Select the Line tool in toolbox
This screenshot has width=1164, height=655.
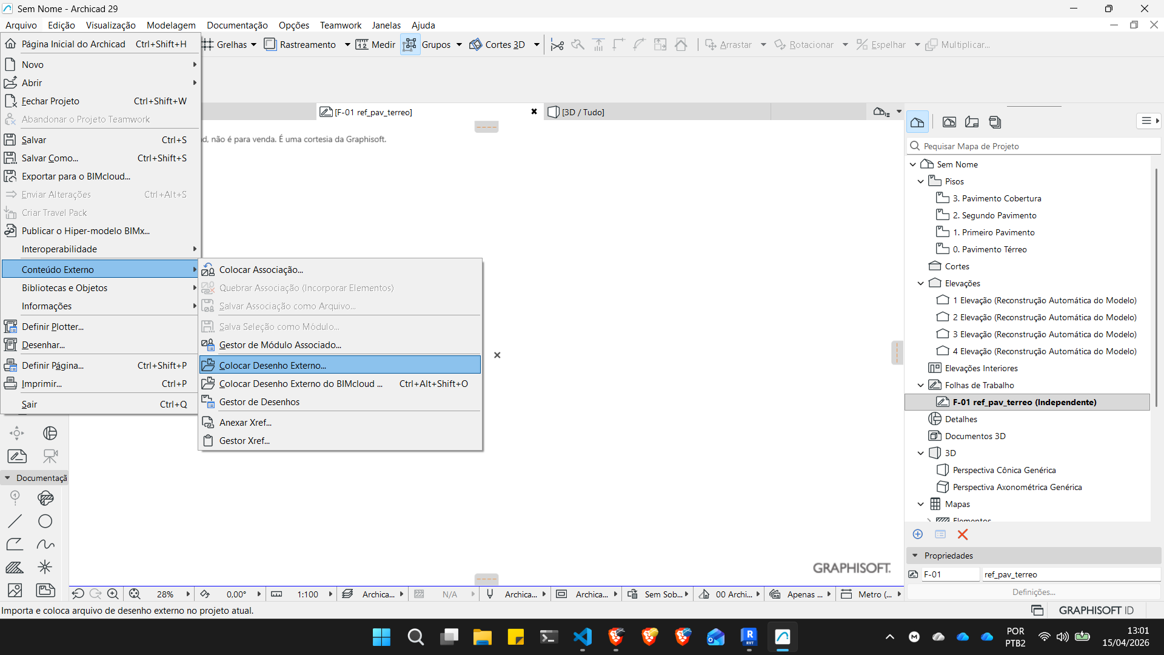[15, 521]
